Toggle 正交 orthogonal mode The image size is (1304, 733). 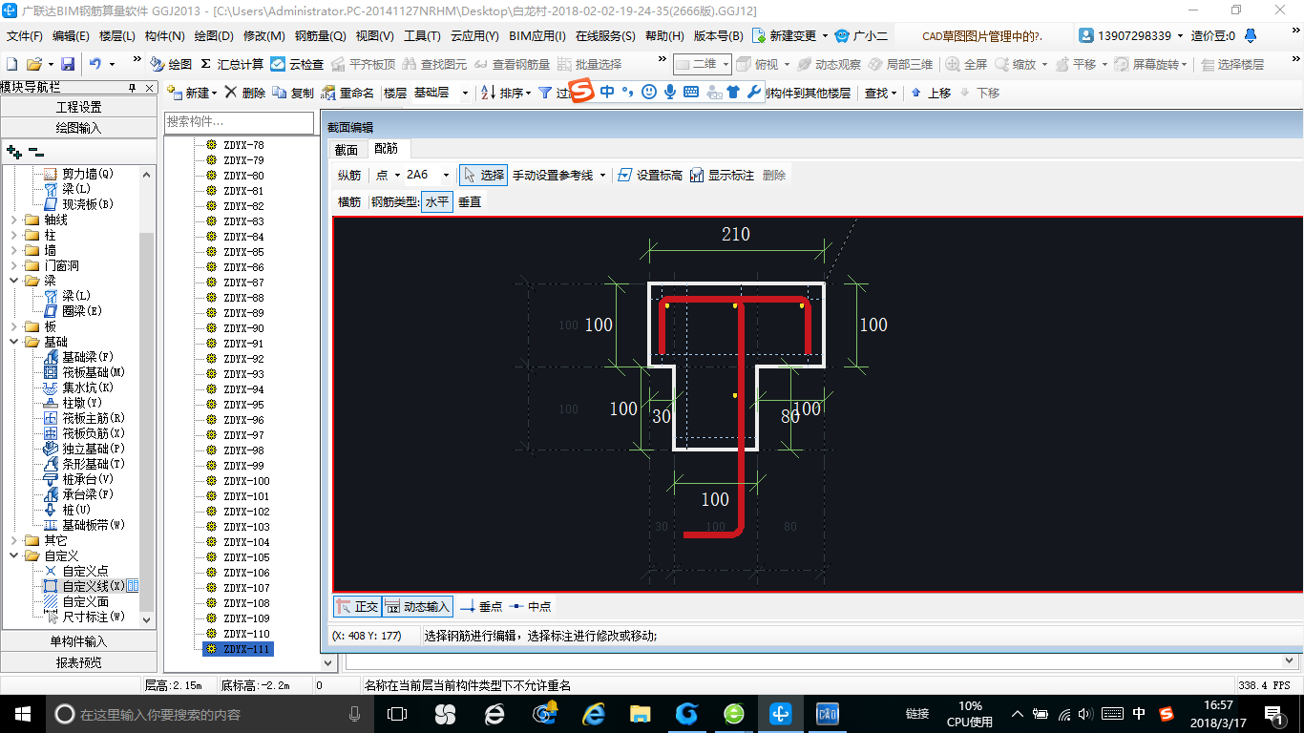pos(357,606)
